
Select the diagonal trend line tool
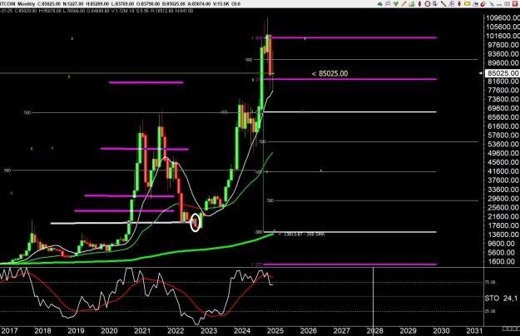[x=443, y=4]
